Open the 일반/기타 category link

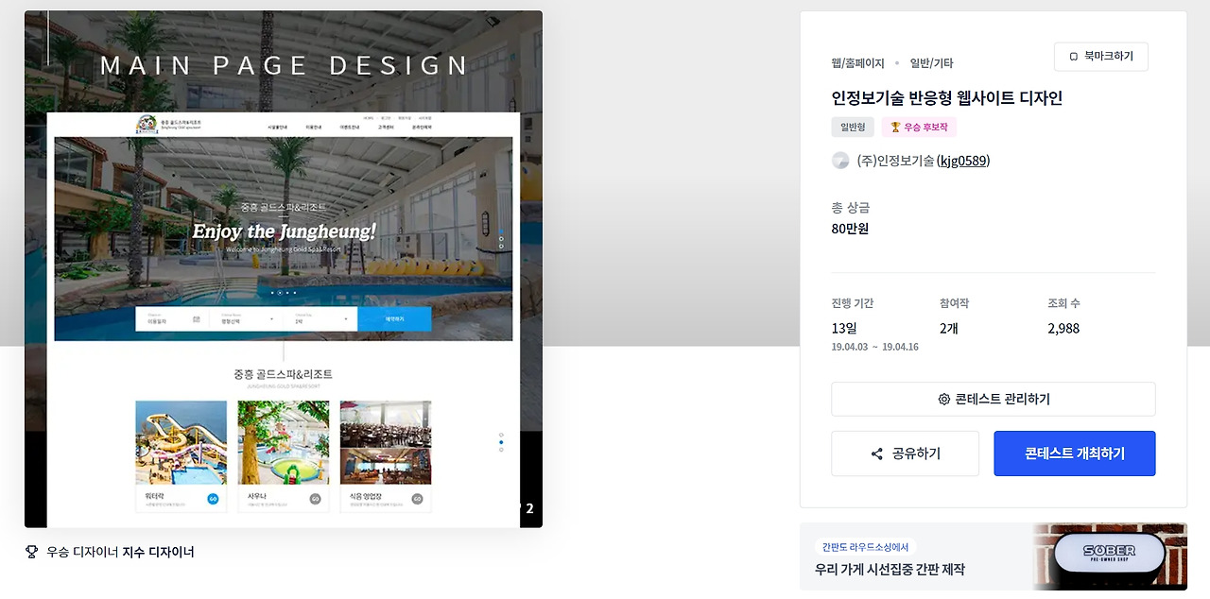[931, 63]
